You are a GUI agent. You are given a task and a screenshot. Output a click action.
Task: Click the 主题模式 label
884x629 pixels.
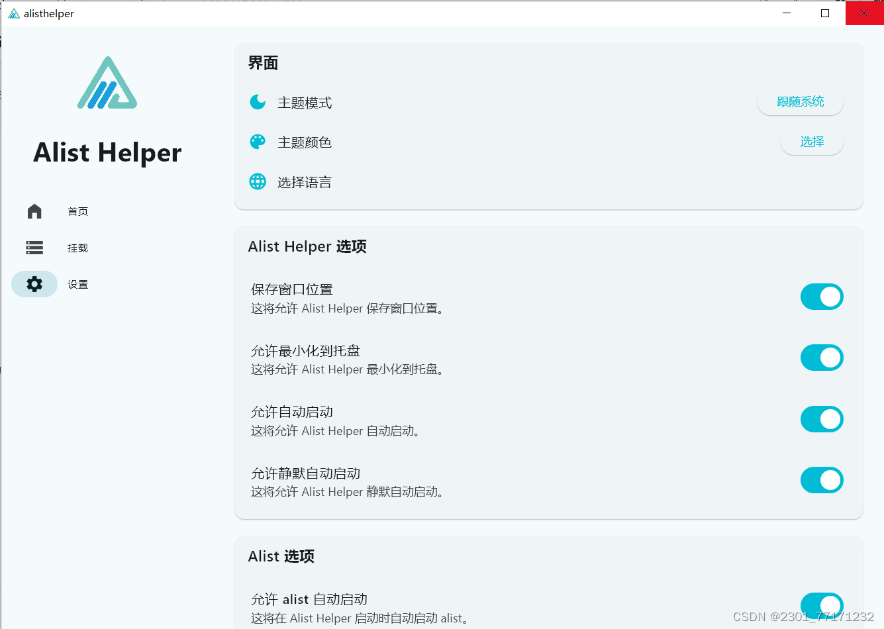point(305,103)
